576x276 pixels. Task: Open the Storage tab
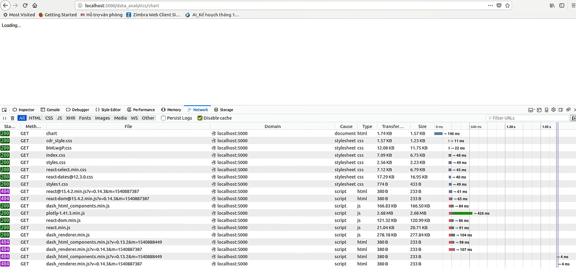click(x=224, y=110)
